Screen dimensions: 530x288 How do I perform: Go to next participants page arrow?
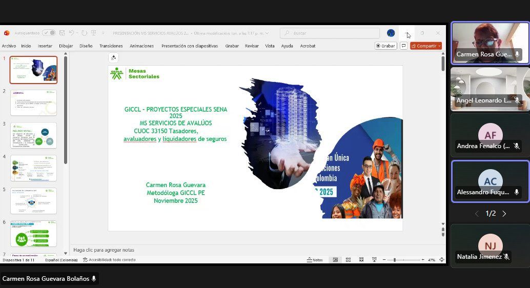pyautogui.click(x=504, y=214)
